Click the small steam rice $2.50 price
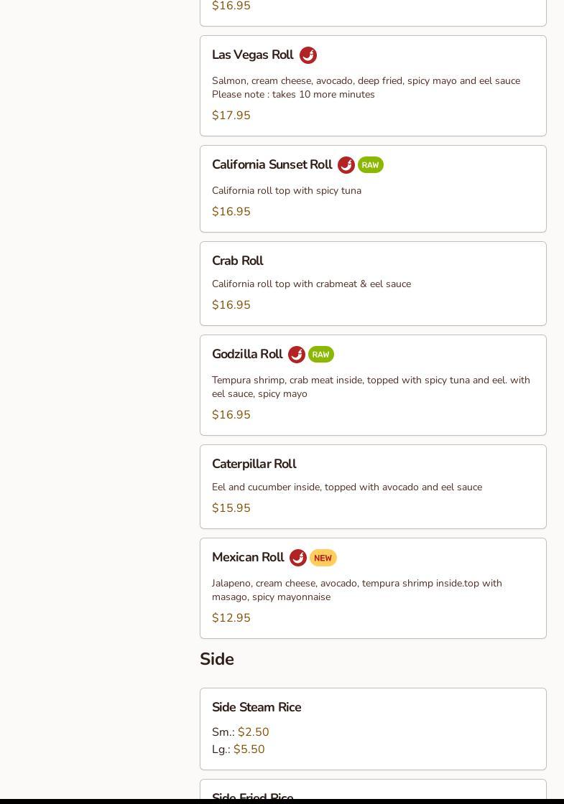 tap(253, 732)
